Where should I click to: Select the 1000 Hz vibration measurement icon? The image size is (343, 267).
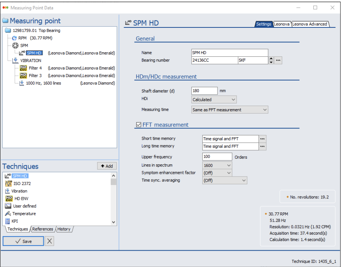click(x=22, y=83)
